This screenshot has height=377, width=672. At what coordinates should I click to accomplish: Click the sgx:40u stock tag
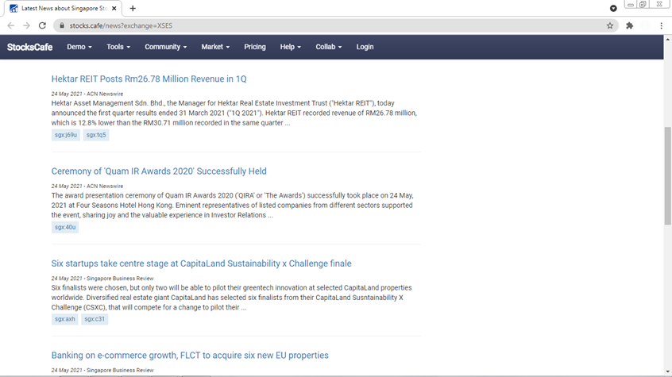point(65,227)
